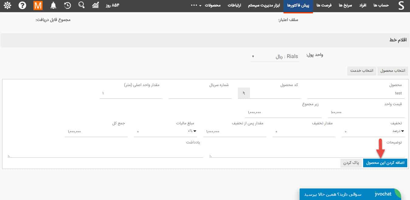Click the S logo in navbar
This screenshot has height=200, width=410.
(401, 6)
